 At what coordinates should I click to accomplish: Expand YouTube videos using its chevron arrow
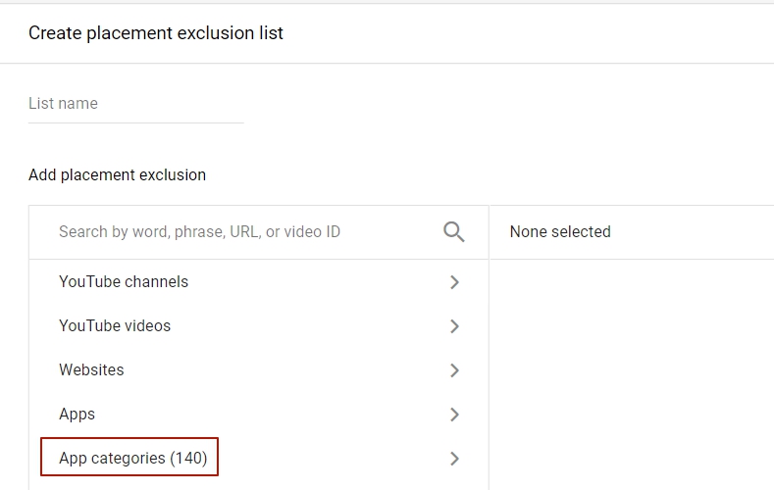pyautogui.click(x=454, y=325)
